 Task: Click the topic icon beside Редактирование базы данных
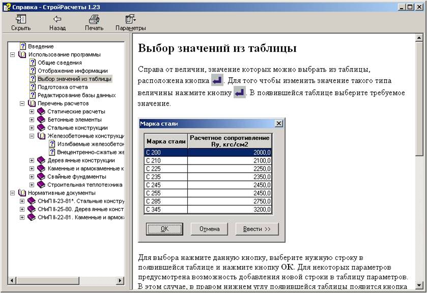point(33,95)
